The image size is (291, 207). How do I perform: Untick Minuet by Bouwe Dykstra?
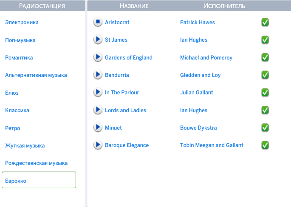click(265, 128)
